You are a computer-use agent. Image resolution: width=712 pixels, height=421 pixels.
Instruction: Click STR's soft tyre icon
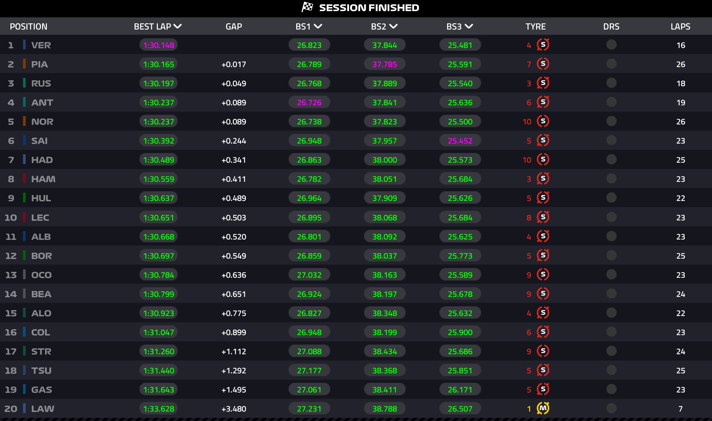point(543,351)
